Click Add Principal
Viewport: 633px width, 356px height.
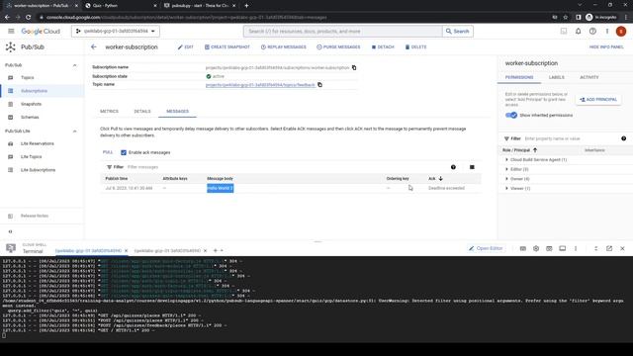(x=598, y=99)
